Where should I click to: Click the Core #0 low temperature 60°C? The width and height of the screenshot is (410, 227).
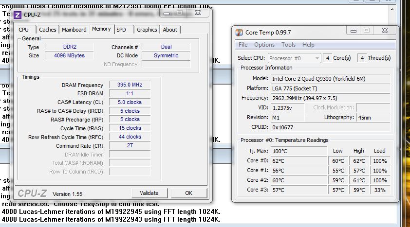338,161
